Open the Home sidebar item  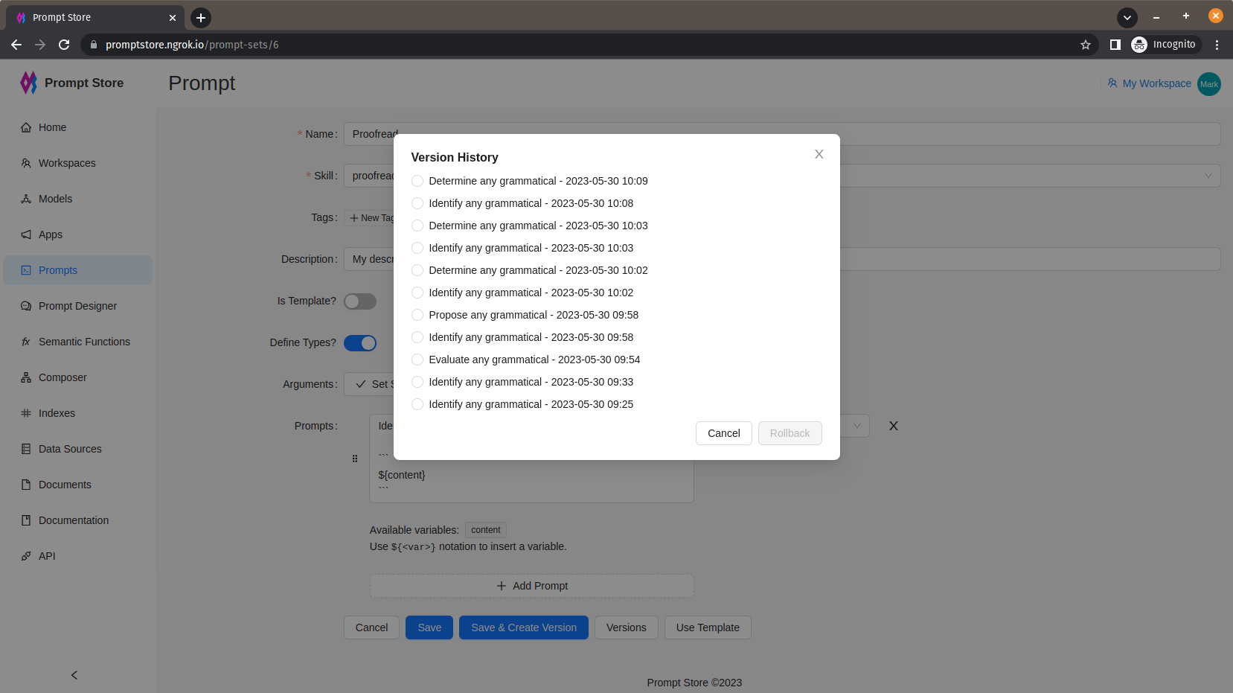[x=77, y=127]
